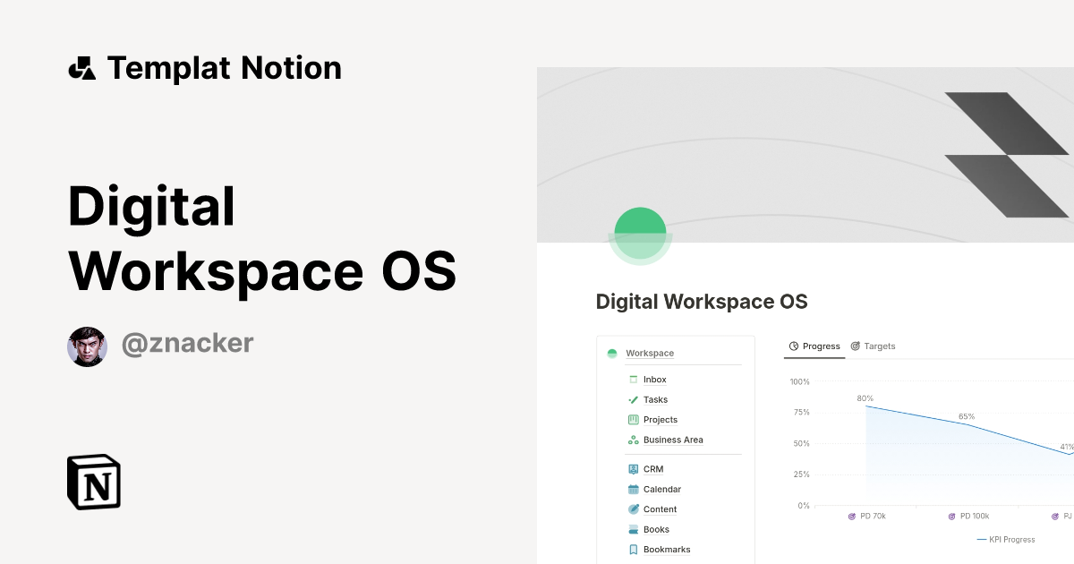Click the PD 70k axis label
The width and height of the screenshot is (1074, 564).
point(867,516)
